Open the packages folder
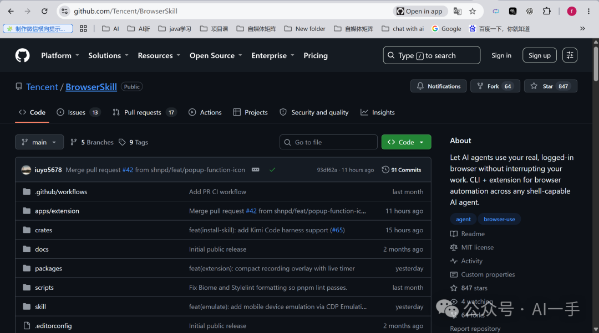The height and width of the screenshot is (333, 599). click(x=48, y=268)
